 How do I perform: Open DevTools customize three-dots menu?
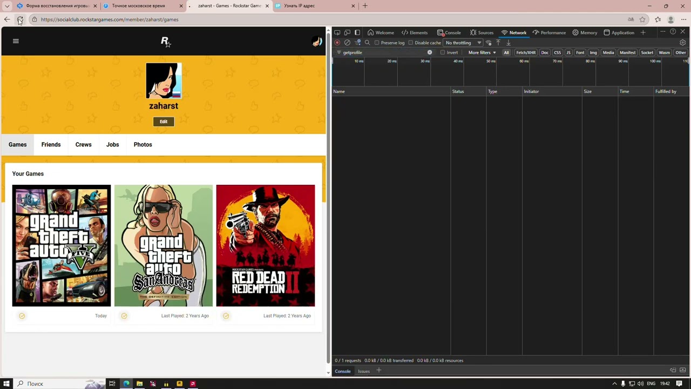(x=663, y=32)
